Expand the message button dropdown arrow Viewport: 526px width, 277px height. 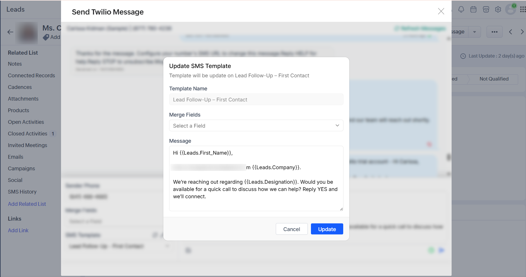pos(475,32)
